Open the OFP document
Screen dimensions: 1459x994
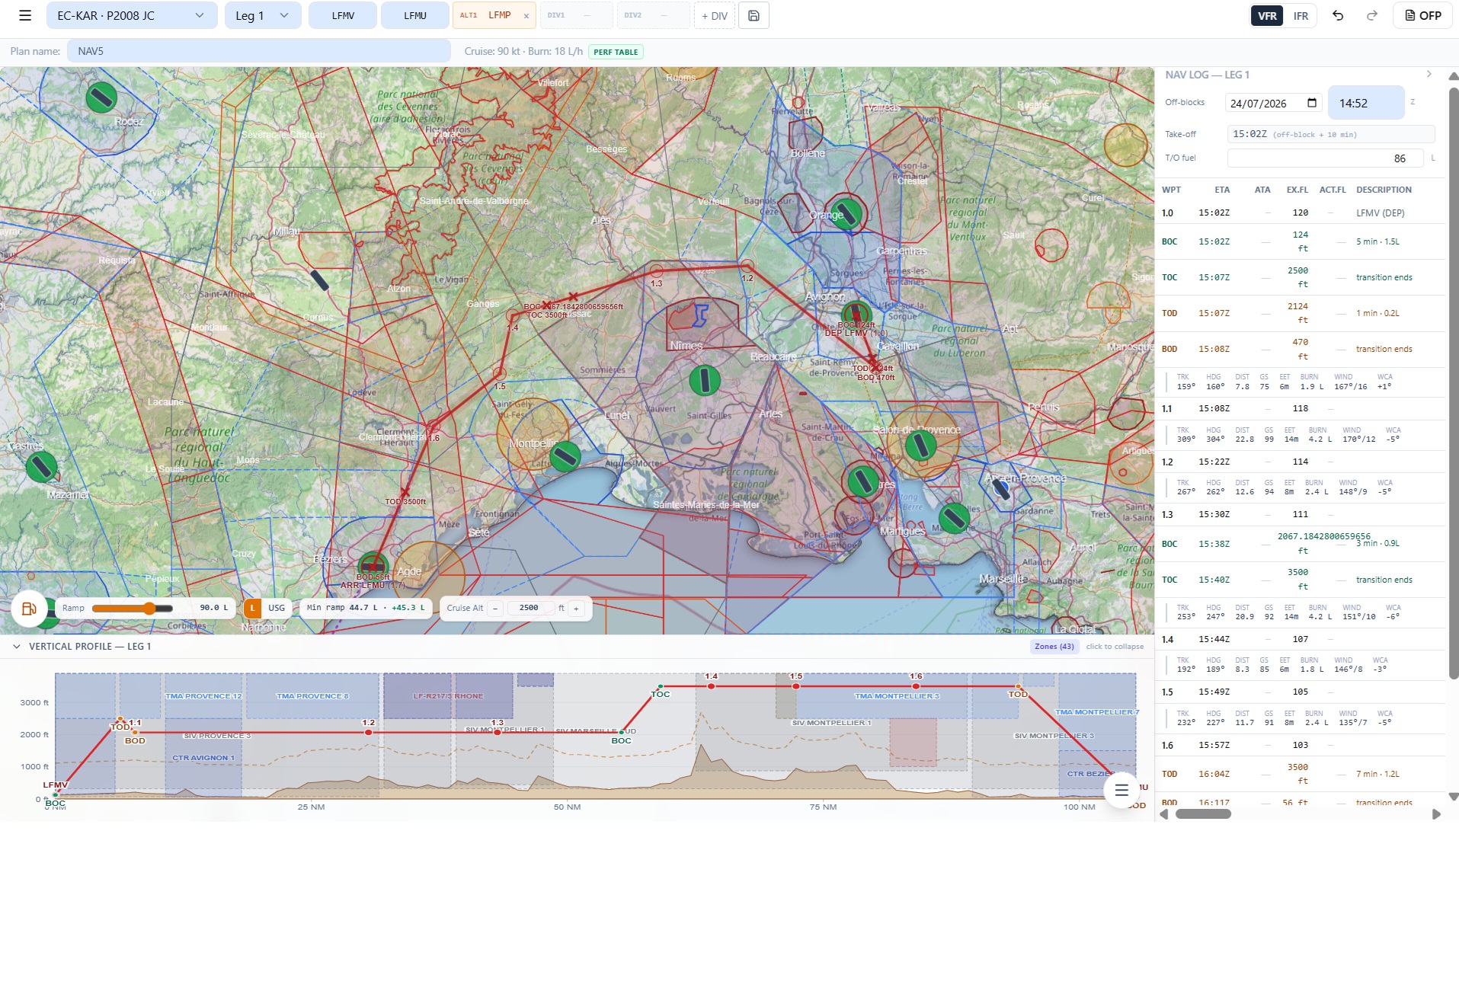[x=1422, y=15]
